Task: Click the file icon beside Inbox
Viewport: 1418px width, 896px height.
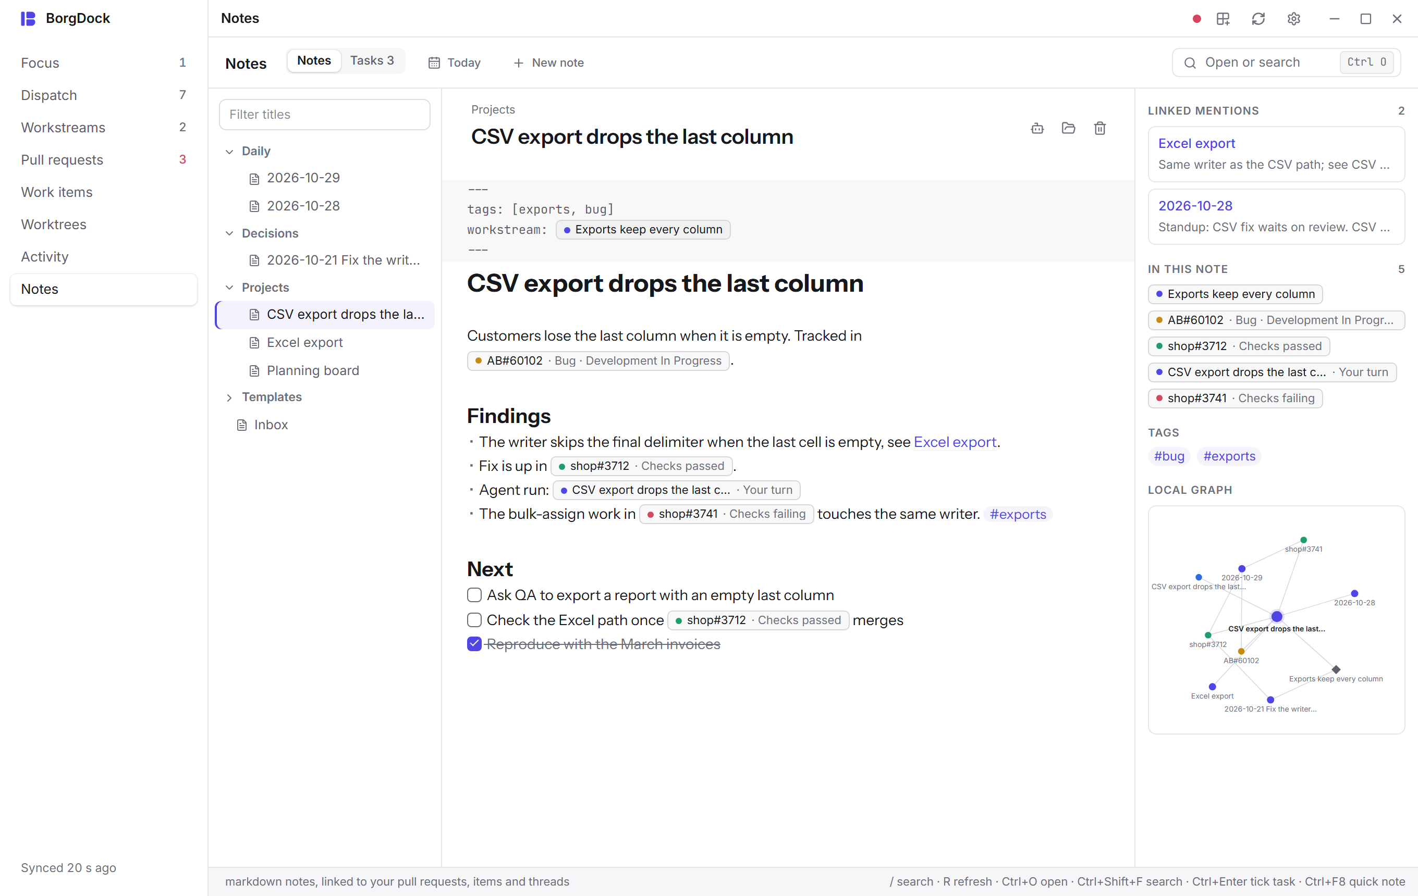Action: click(x=242, y=425)
